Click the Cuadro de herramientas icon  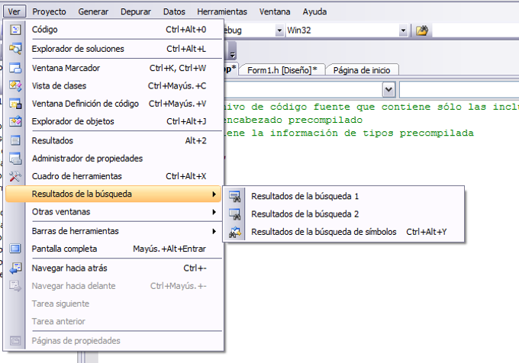(x=15, y=176)
